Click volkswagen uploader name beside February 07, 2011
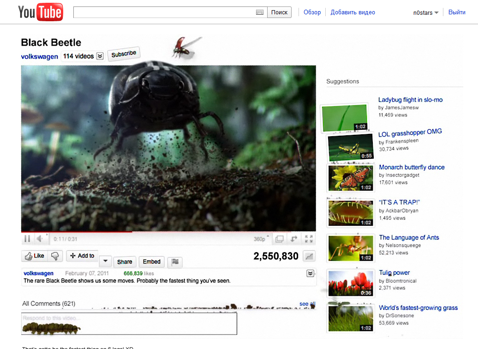The image size is (478, 349). tap(38, 273)
